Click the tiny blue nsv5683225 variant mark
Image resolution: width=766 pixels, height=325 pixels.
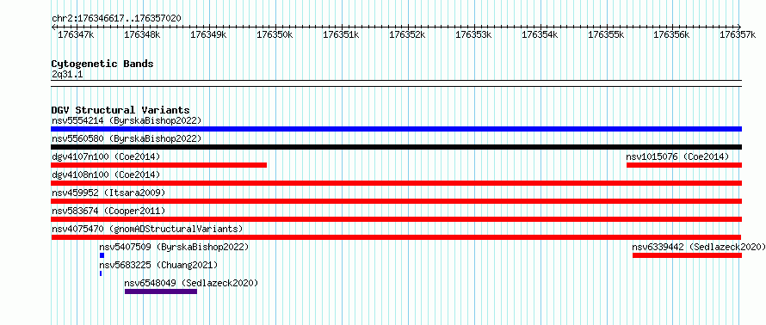(x=101, y=273)
